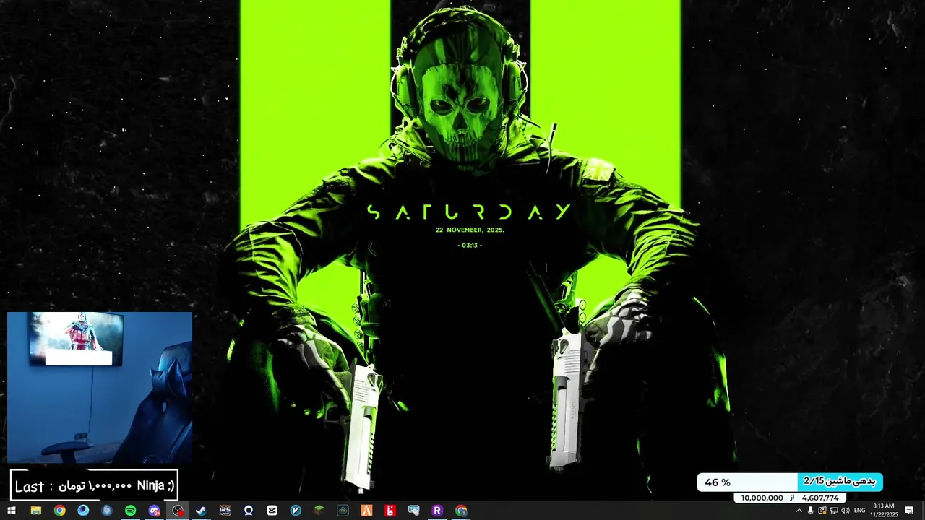Open the purple R app in taskbar

pos(437,511)
